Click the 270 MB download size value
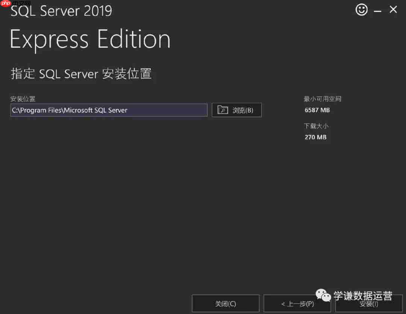Screen dimensions: 406x314 pyautogui.click(x=315, y=137)
